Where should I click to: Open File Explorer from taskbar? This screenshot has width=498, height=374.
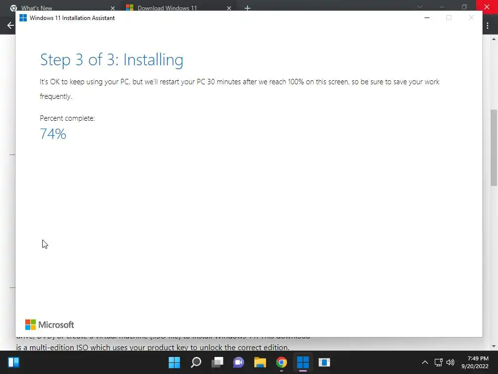[260, 362]
